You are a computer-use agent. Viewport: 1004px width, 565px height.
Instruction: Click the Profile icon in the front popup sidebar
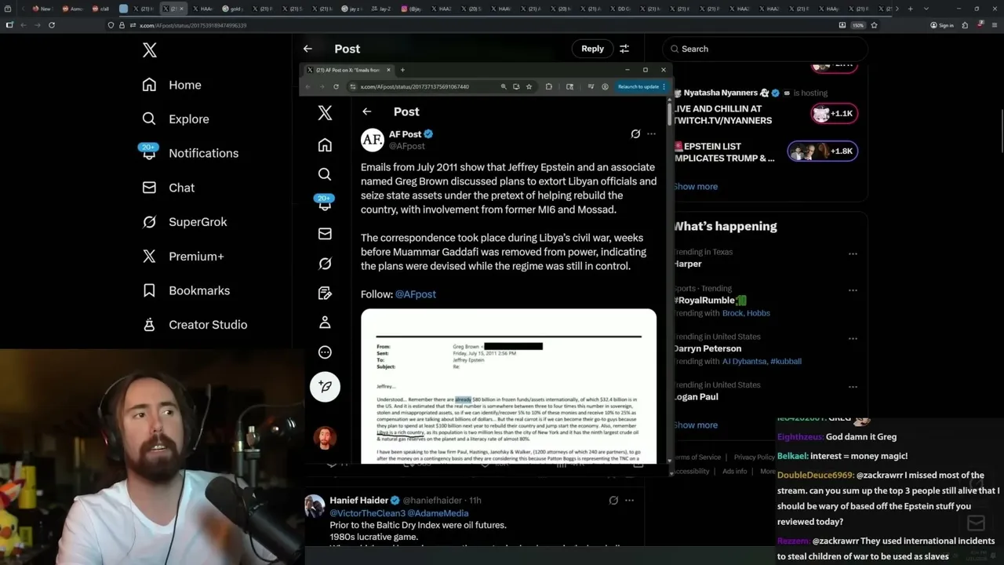click(x=325, y=323)
